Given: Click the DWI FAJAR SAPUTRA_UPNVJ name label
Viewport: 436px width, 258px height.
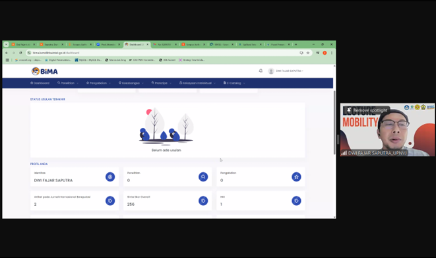Looking at the screenshot, I should click(377, 153).
